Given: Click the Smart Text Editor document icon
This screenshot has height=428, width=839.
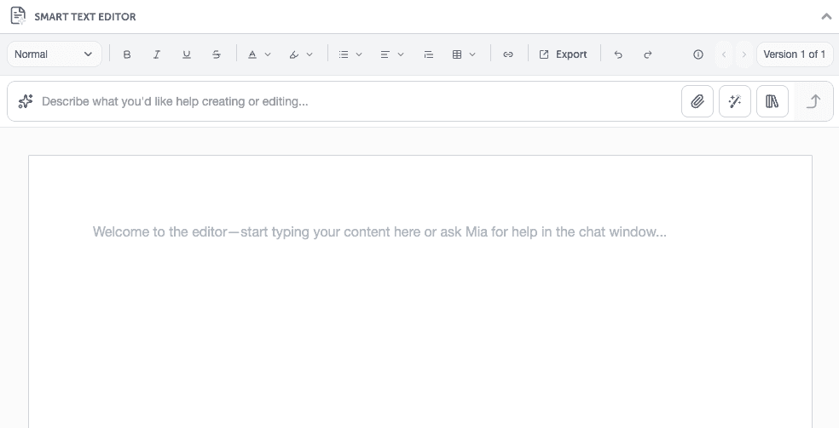Looking at the screenshot, I should pos(18,16).
